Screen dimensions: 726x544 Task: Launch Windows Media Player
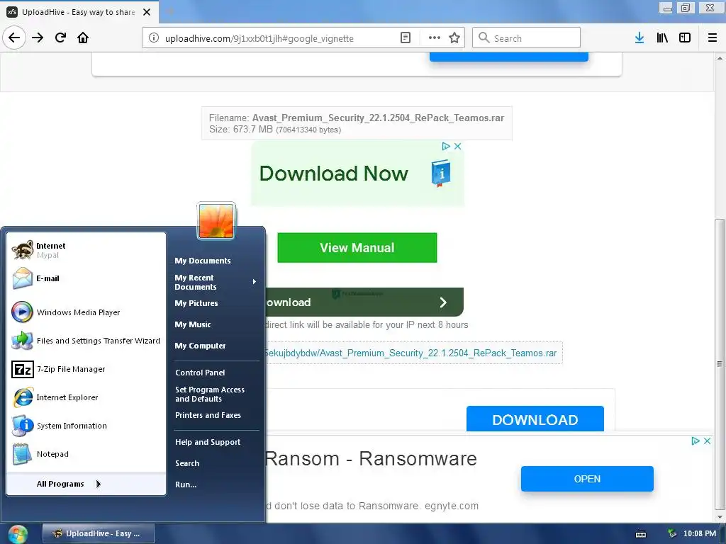click(86, 312)
